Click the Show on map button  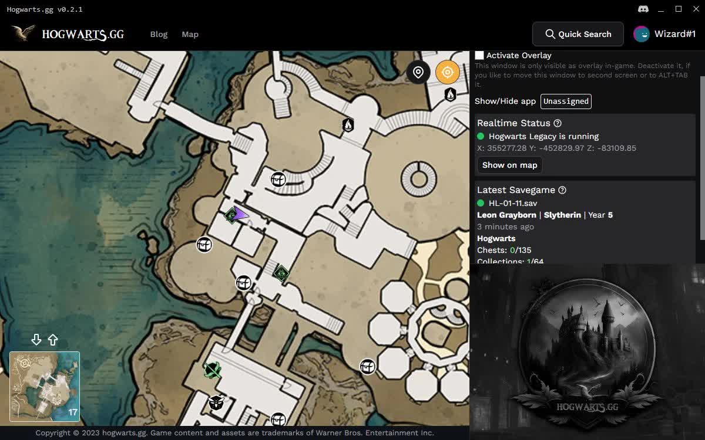[x=509, y=165]
